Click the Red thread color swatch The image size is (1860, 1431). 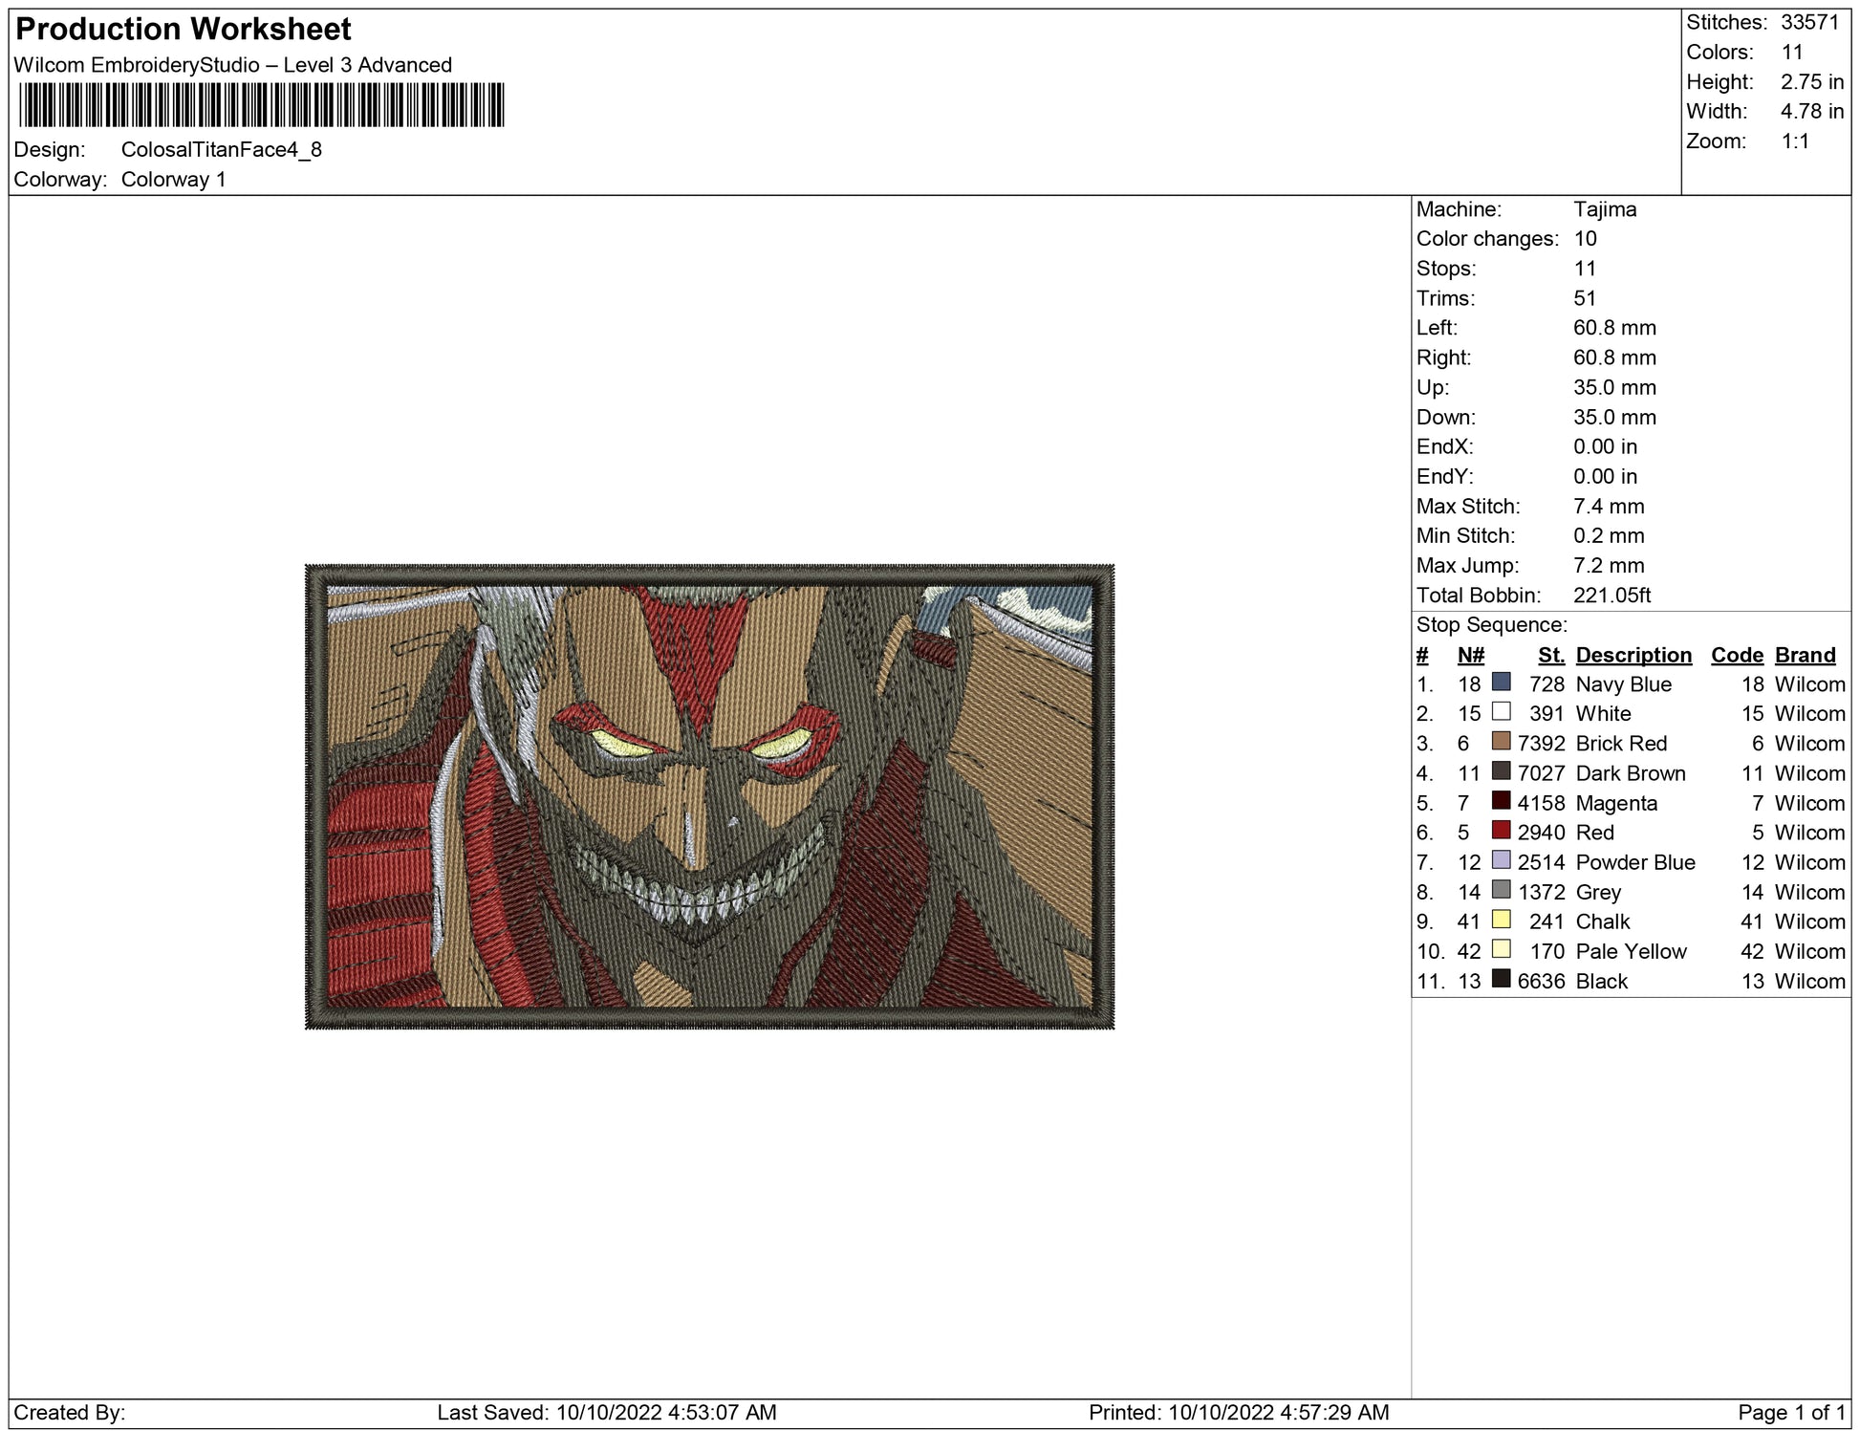click(1501, 831)
